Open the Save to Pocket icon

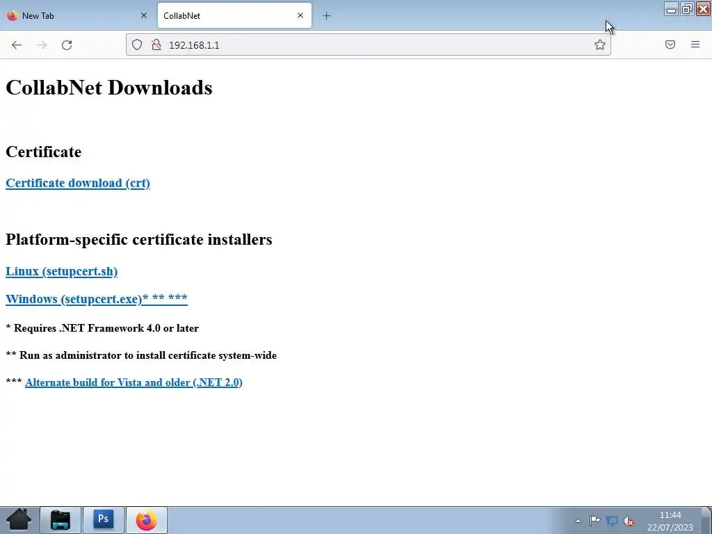pyautogui.click(x=670, y=44)
